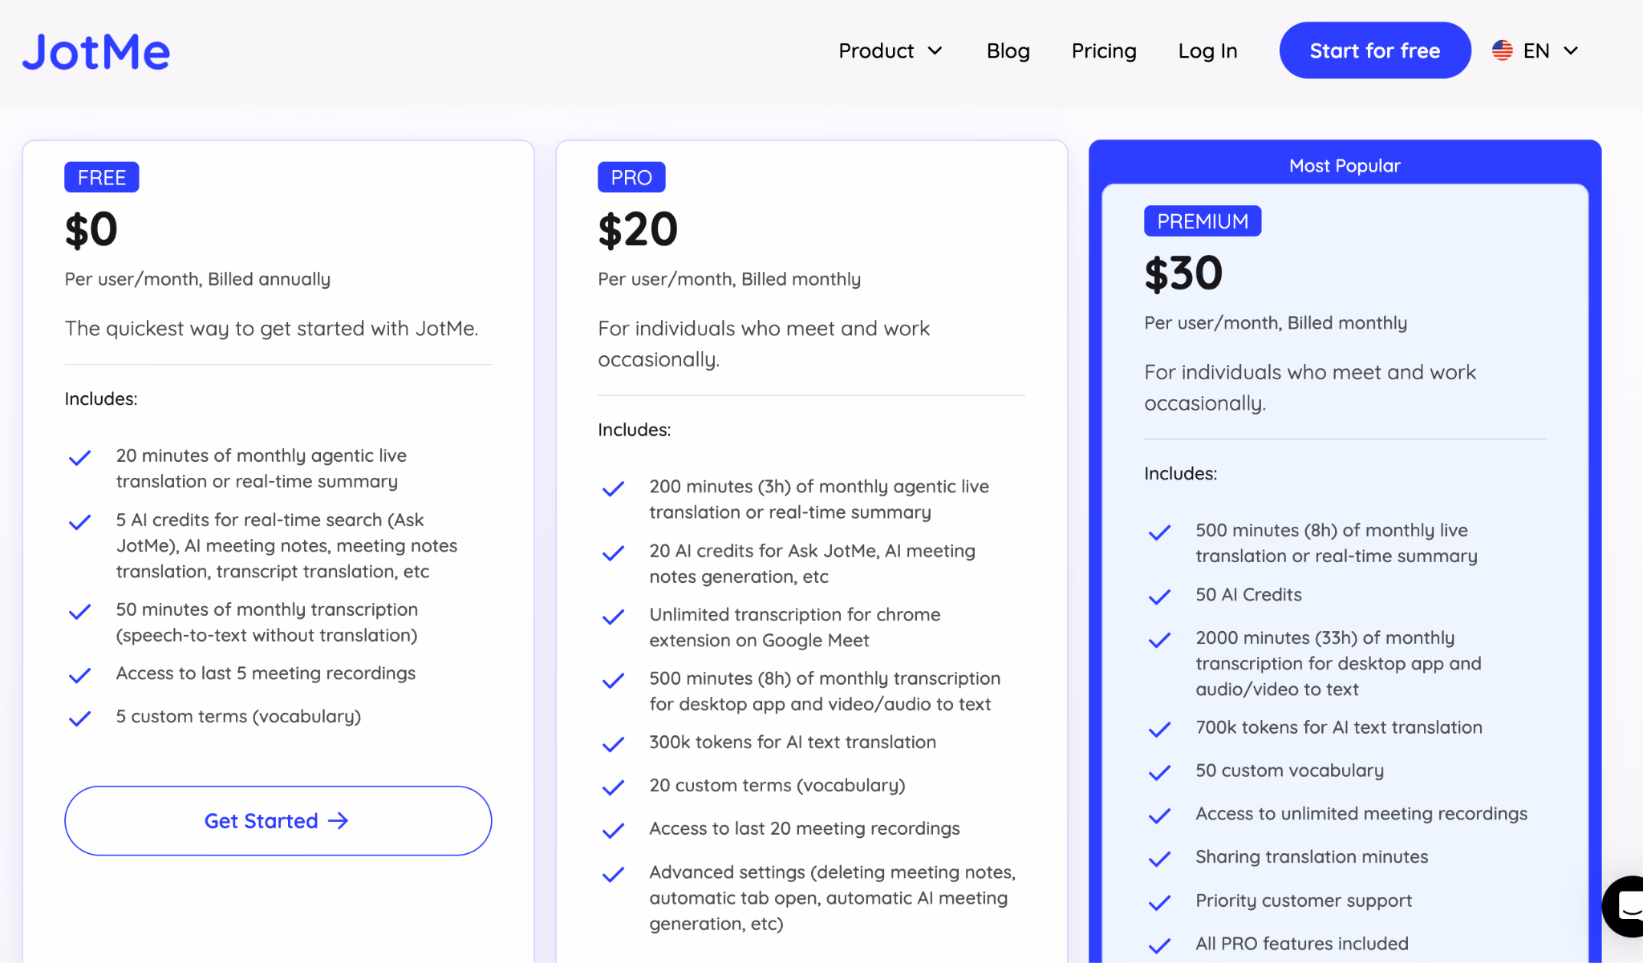
Task: Open the chat support widget
Action: pyautogui.click(x=1625, y=906)
